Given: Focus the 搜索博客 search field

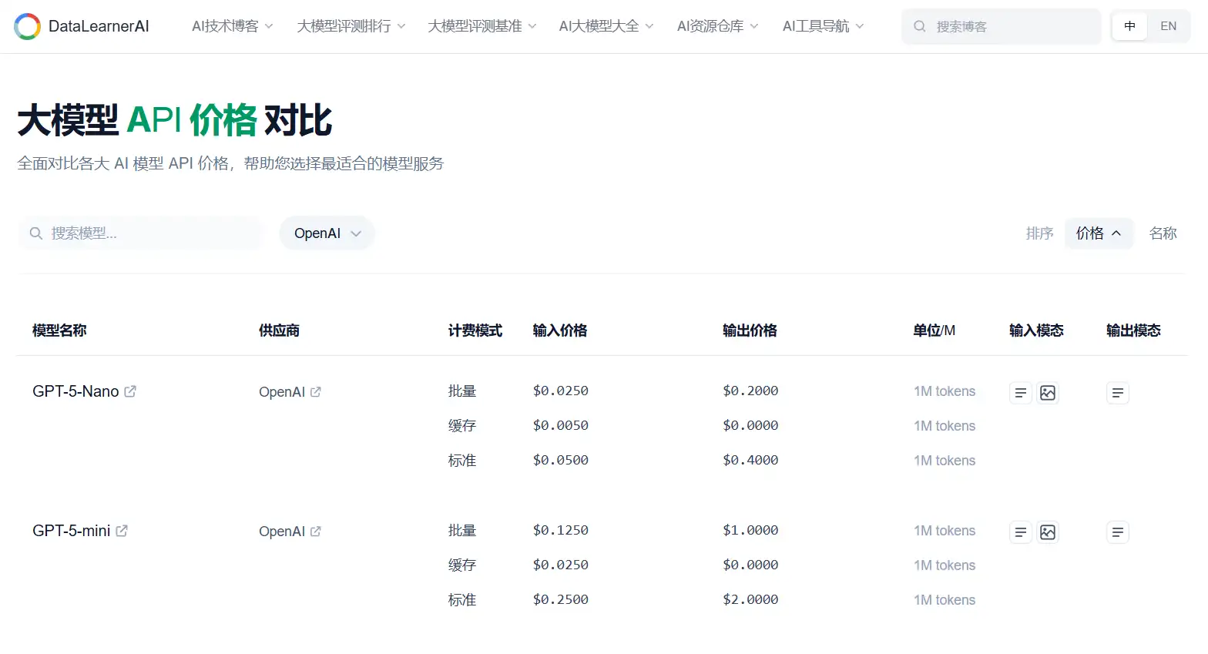Looking at the screenshot, I should pos(1002,26).
